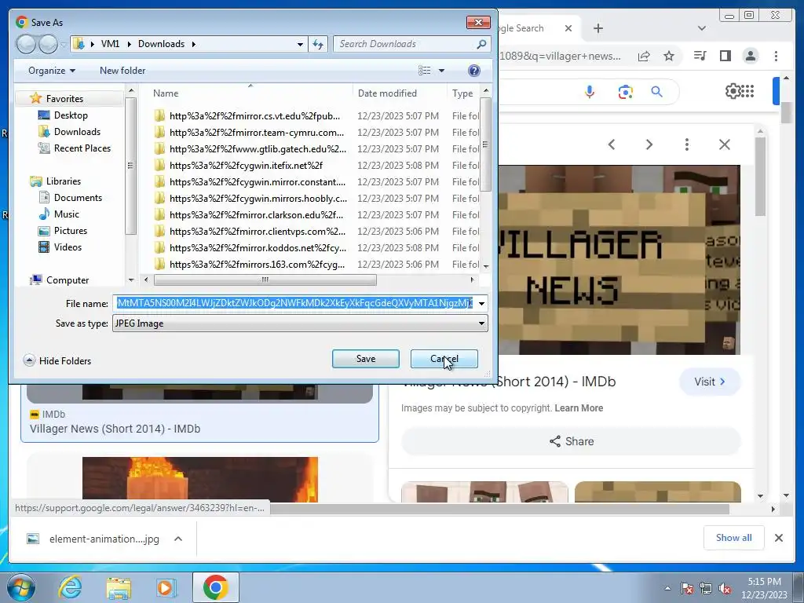Open Google quick settings gear
Screen dimensions: 804x603
pos(733,91)
